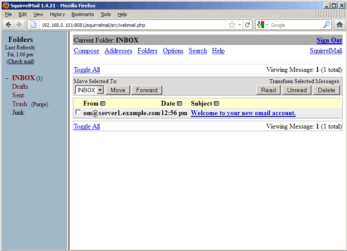This screenshot has height=251, width=347.
Task: Click the SquirrelMail logo link
Action: [x=325, y=51]
